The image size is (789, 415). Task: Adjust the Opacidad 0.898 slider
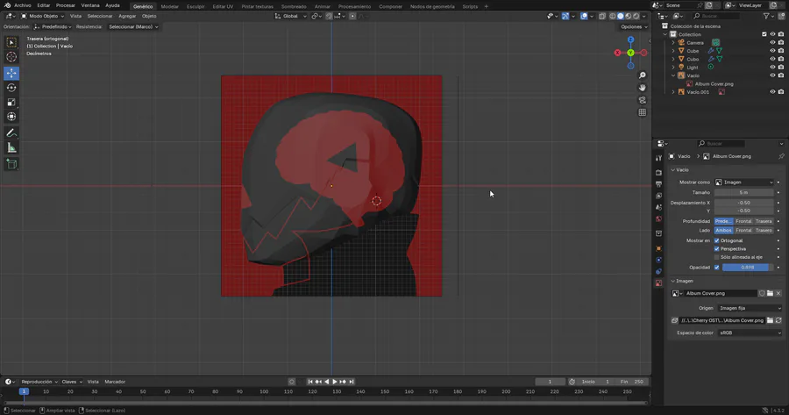point(748,268)
